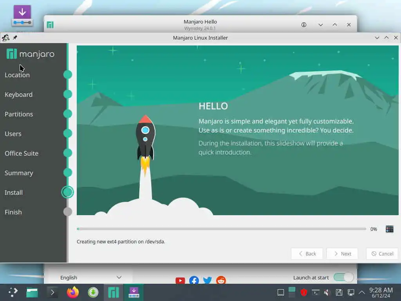Viewport: 401px width, 301px height.
Task: Click the manjaro logo in the sidebar
Action: pyautogui.click(x=31, y=54)
